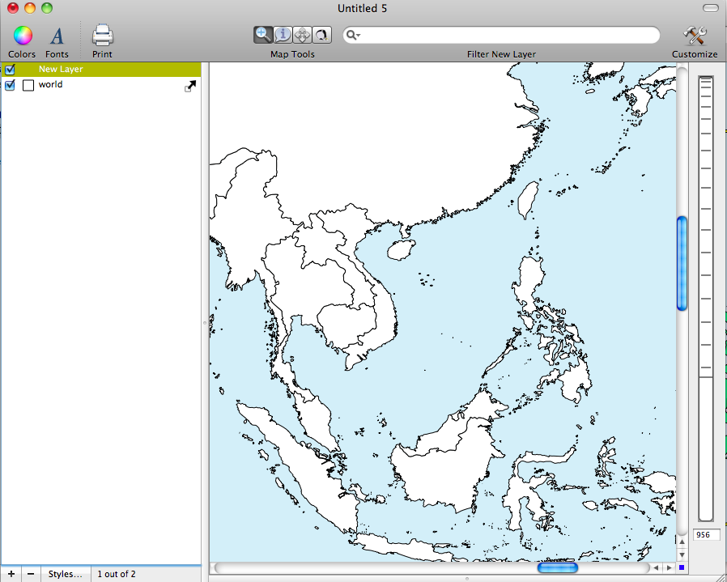Add a layer with plus button
Viewport: 727px width, 582px height.
pos(11,574)
